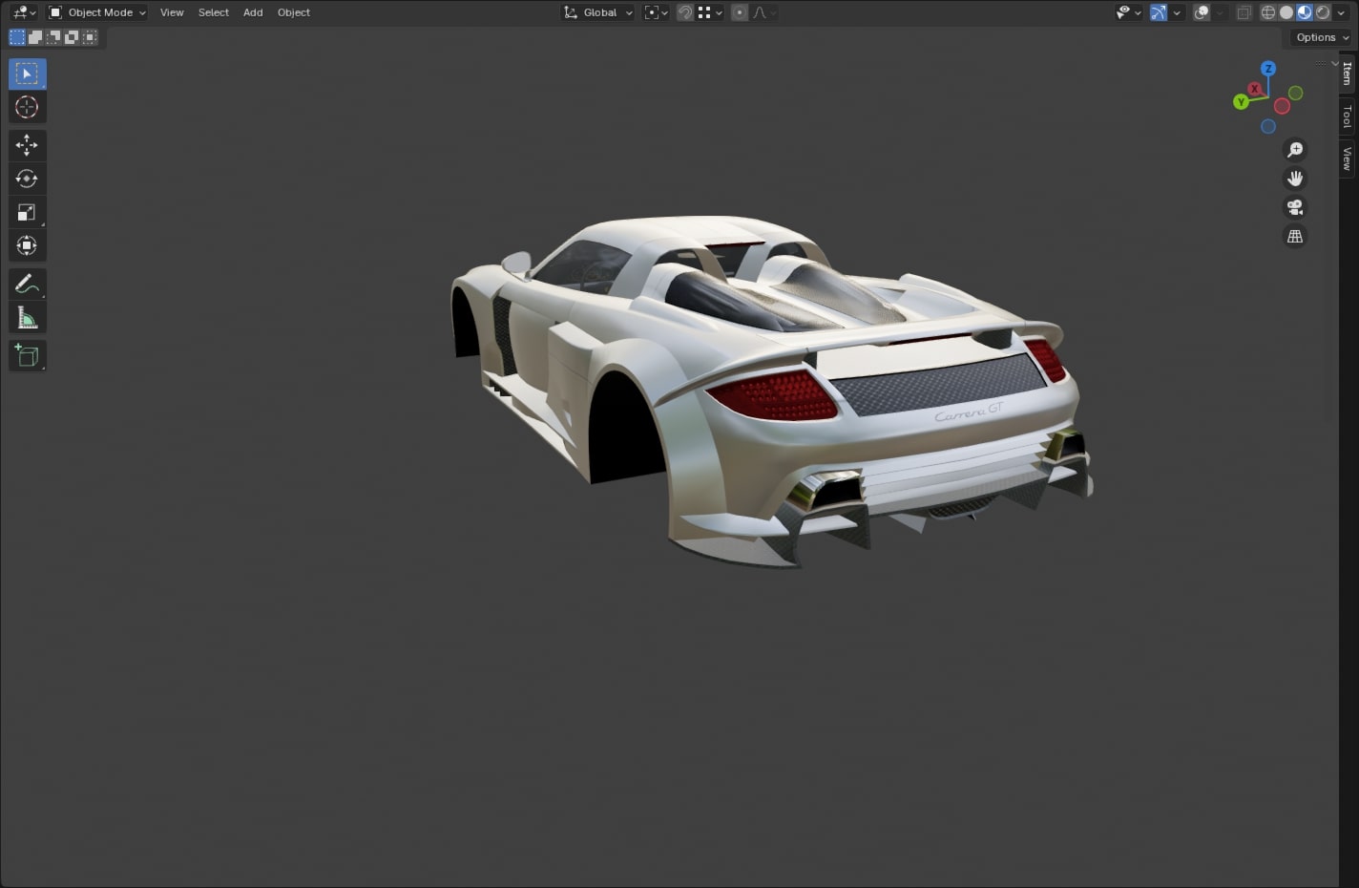The image size is (1359, 888).
Task: Switch to the View sidebar tab
Action: (x=1348, y=159)
